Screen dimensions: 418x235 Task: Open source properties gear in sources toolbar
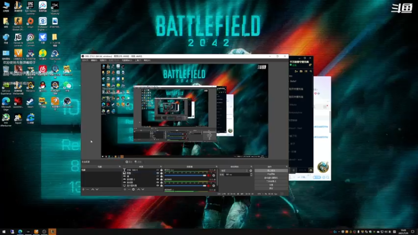[x=133, y=190]
